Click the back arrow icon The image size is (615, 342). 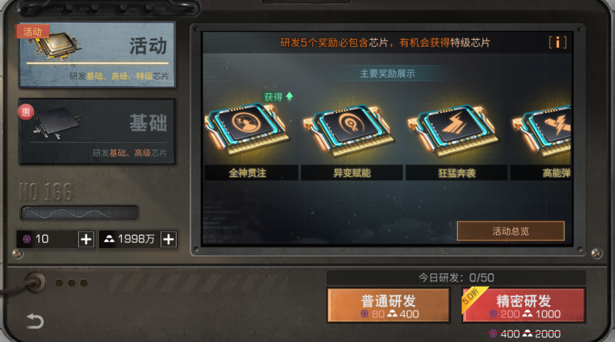point(35,322)
